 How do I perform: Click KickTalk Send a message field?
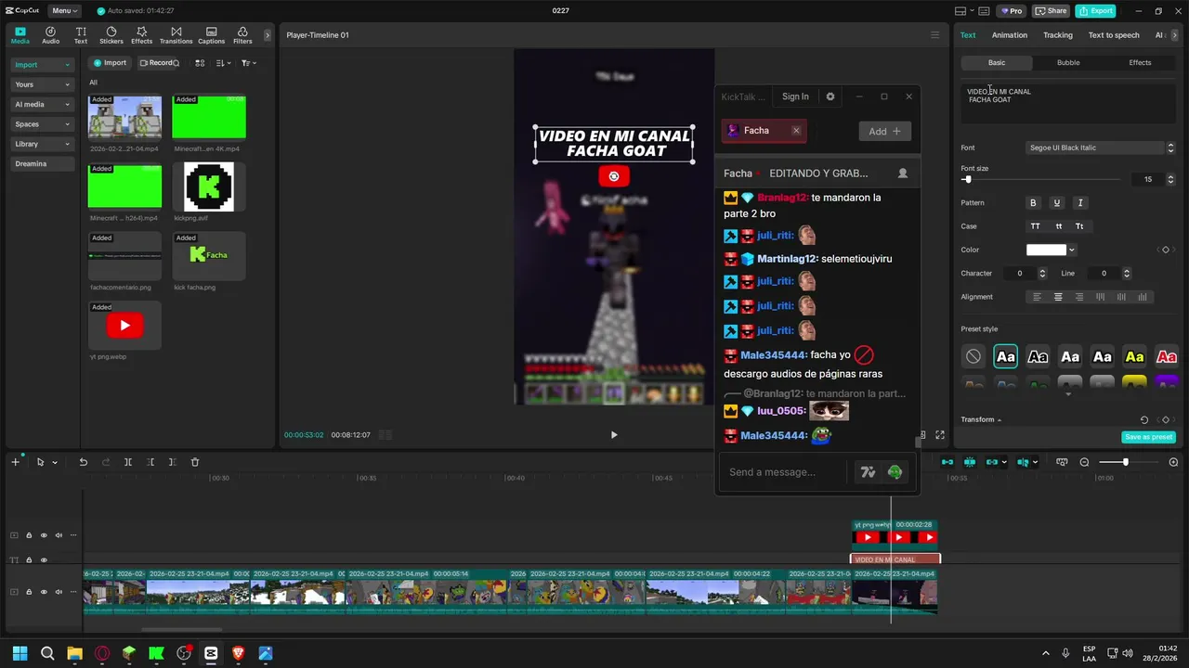coord(781,472)
